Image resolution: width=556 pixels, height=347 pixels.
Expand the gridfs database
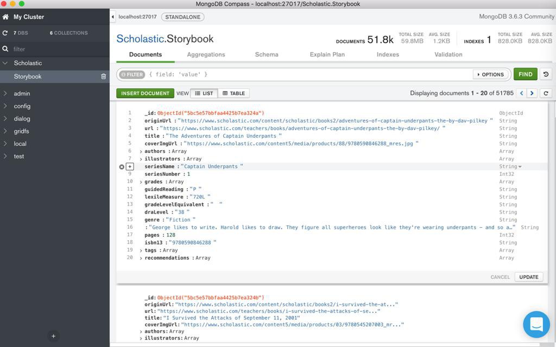[x=5, y=131]
